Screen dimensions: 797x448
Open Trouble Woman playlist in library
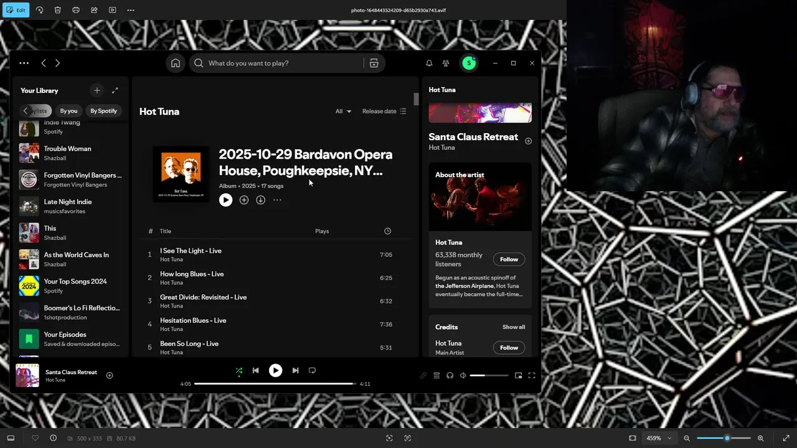pyautogui.click(x=70, y=153)
